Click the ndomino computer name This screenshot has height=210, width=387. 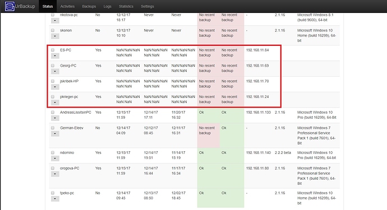(x=67, y=152)
